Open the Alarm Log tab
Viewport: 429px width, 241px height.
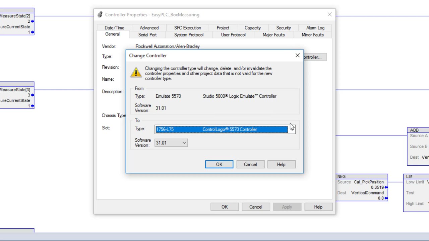point(315,28)
